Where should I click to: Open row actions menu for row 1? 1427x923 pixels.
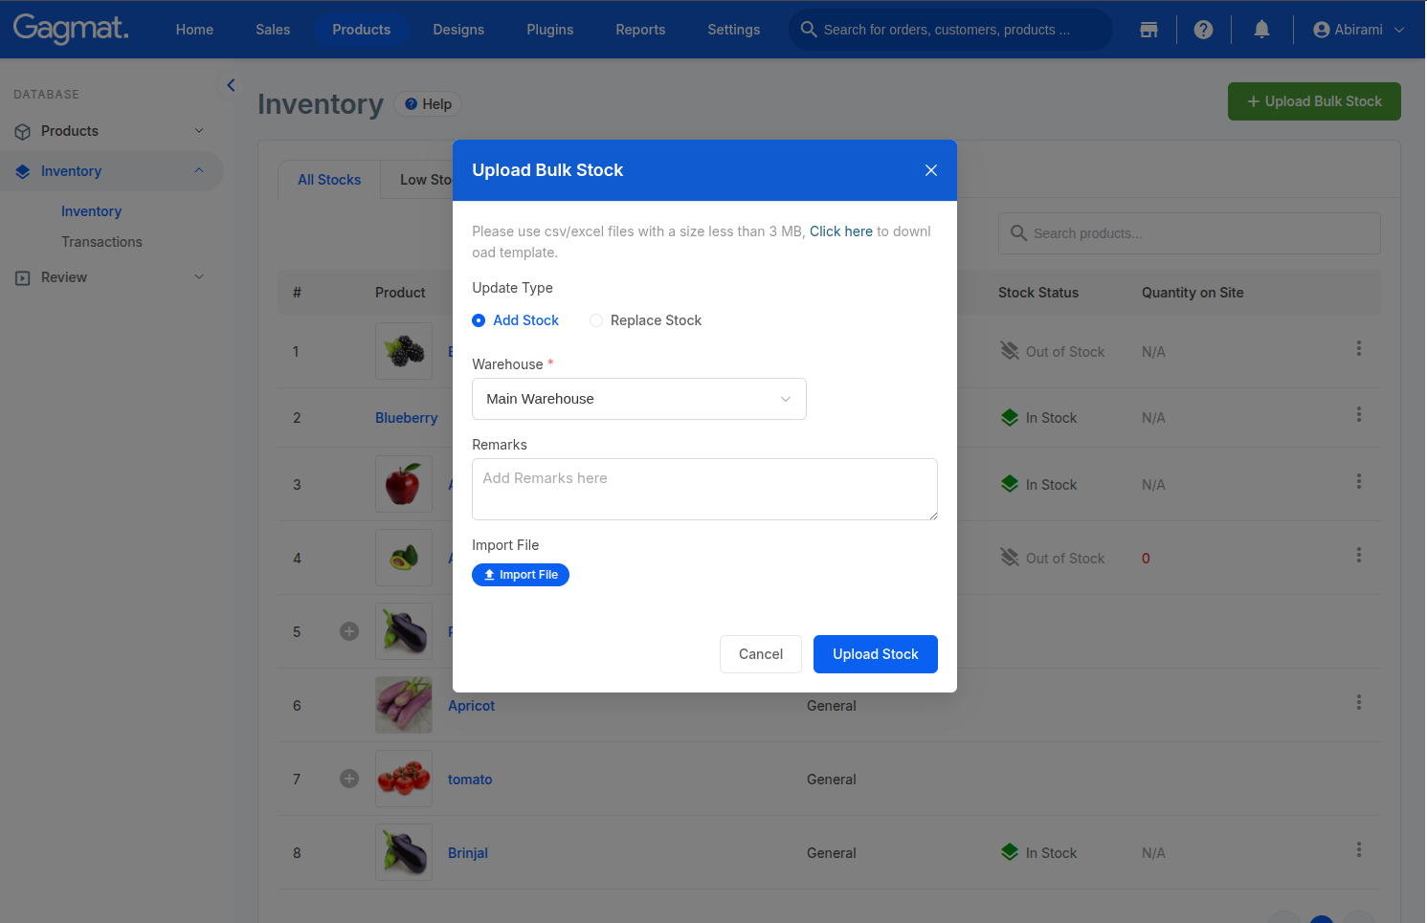[1358, 349]
